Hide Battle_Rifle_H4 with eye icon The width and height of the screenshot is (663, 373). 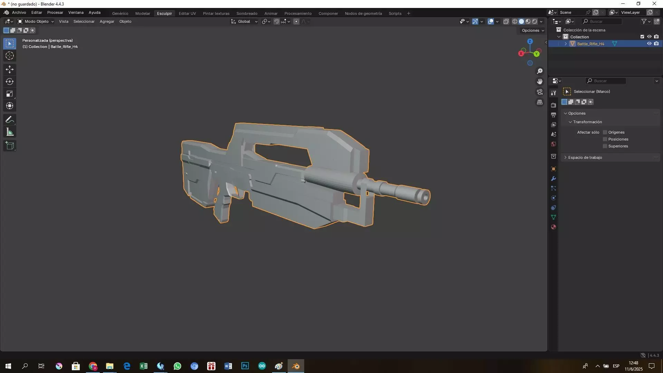[649, 44]
